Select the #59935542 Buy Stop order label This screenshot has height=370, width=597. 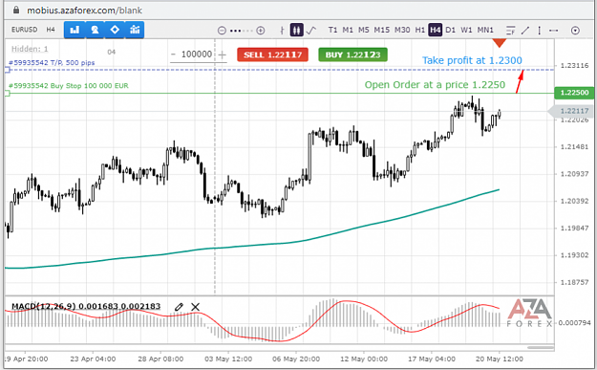(69, 86)
